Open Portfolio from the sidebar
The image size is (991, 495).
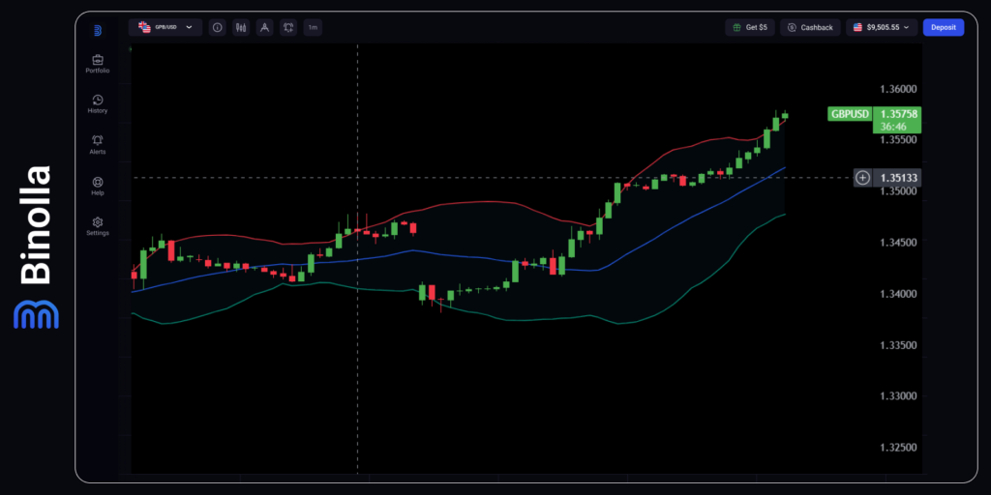tap(98, 64)
